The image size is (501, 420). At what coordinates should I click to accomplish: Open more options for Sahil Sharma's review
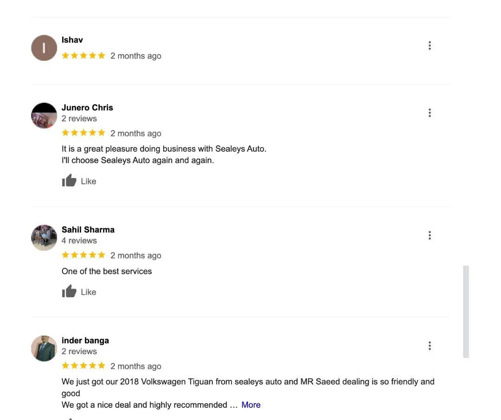(x=430, y=235)
